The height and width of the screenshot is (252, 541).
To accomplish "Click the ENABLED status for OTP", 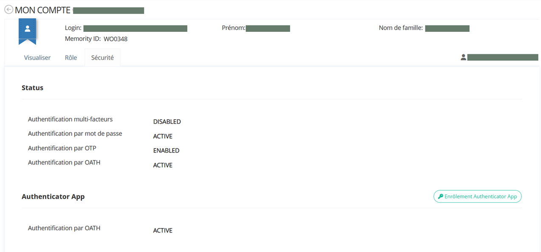I will tap(166, 151).
